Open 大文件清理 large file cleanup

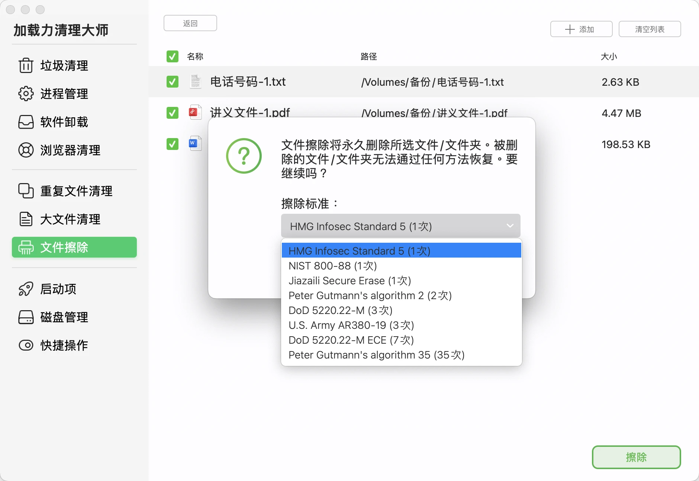coord(70,219)
